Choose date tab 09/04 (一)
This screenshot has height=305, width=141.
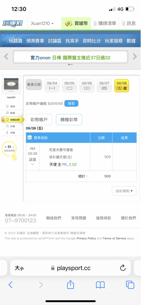[x=52, y=86]
